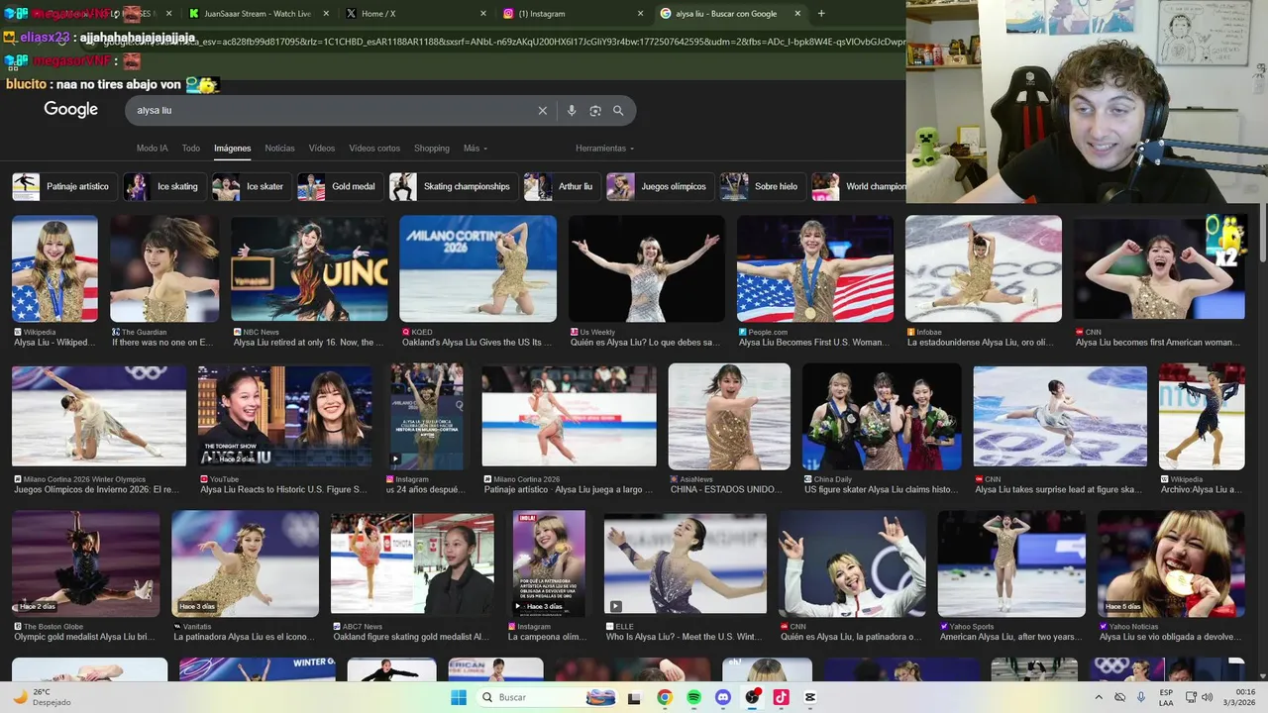This screenshot has height=713, width=1268.
Task: Select the Vídeos search tab
Action: click(322, 149)
